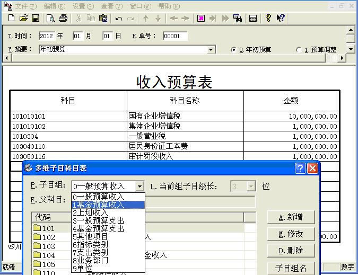Click the yellow question mark help icon

coord(268,18)
